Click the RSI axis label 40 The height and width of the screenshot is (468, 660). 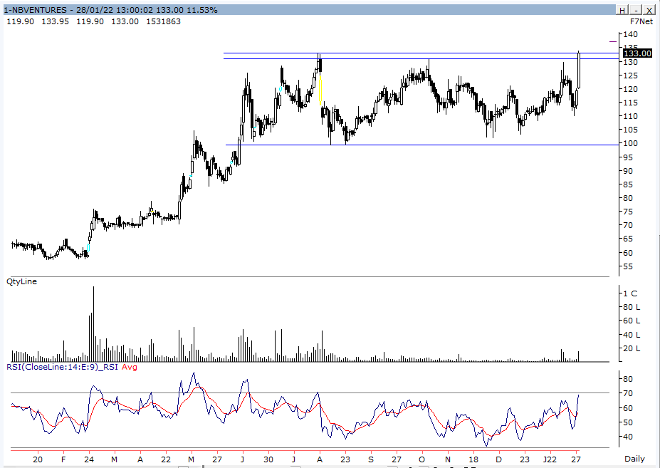point(628,437)
